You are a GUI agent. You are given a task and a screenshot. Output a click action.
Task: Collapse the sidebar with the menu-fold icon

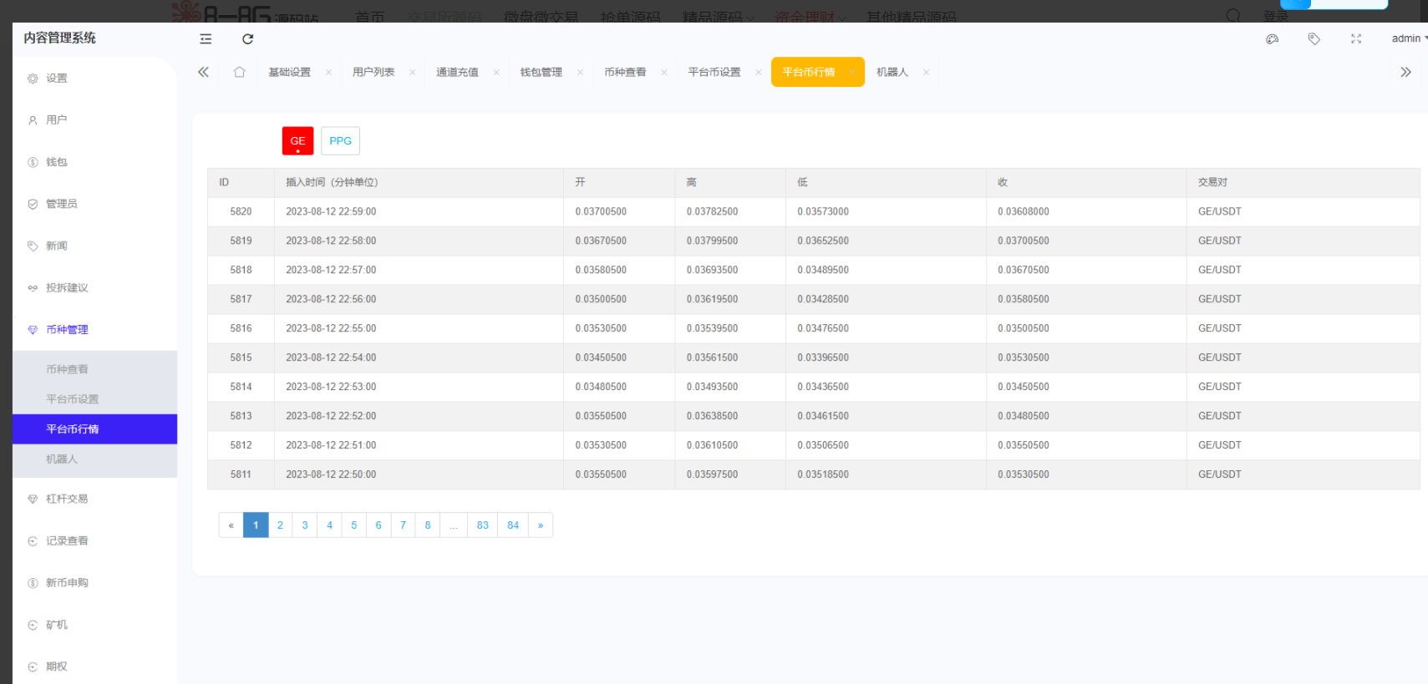click(x=206, y=39)
